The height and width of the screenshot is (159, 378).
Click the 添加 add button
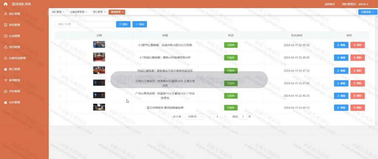point(140,24)
